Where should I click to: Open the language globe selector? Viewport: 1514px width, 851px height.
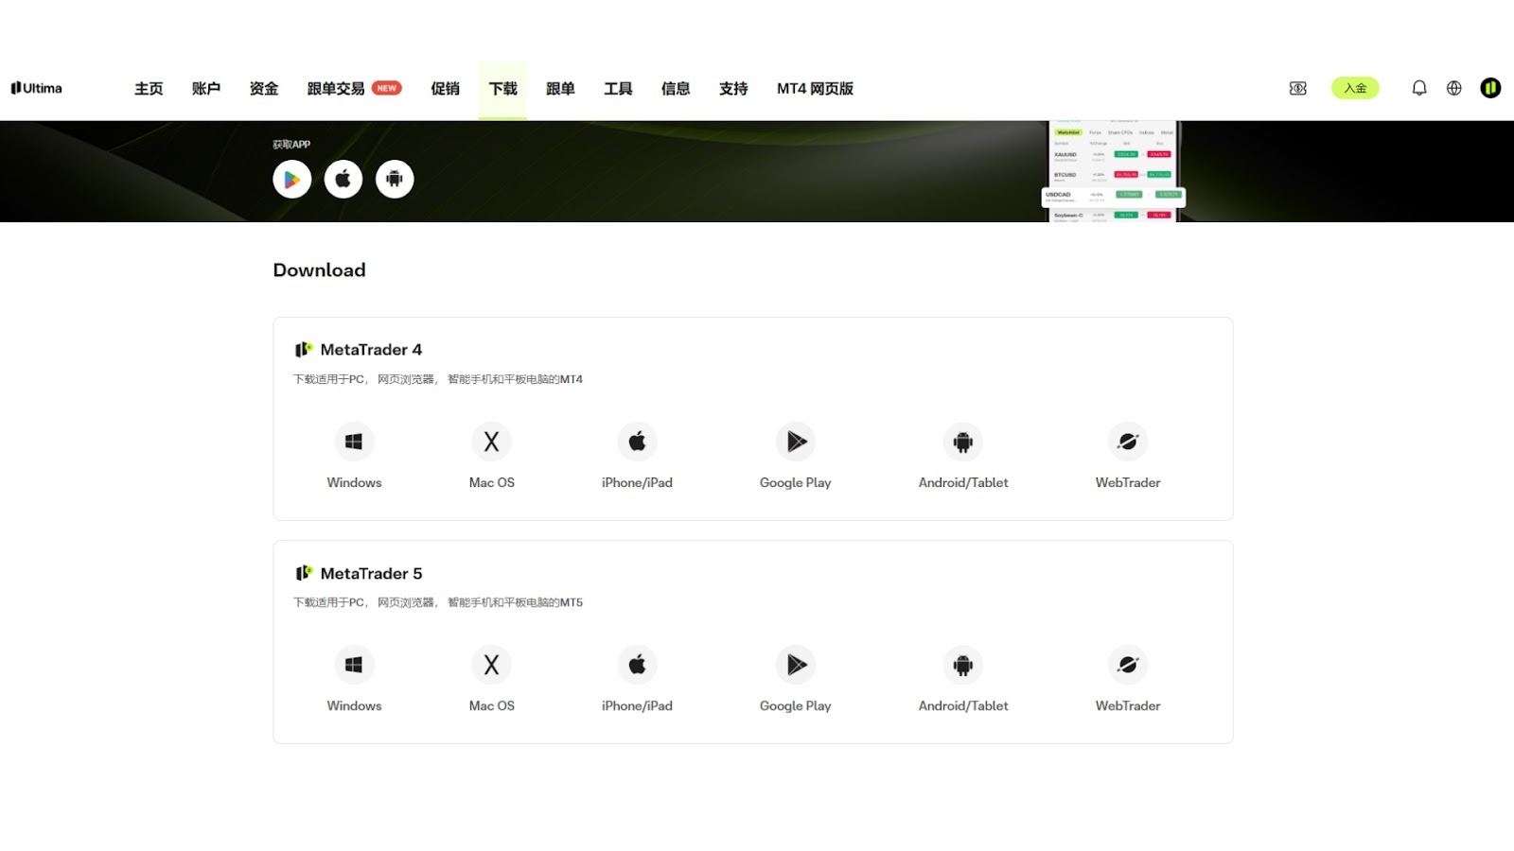pos(1453,88)
